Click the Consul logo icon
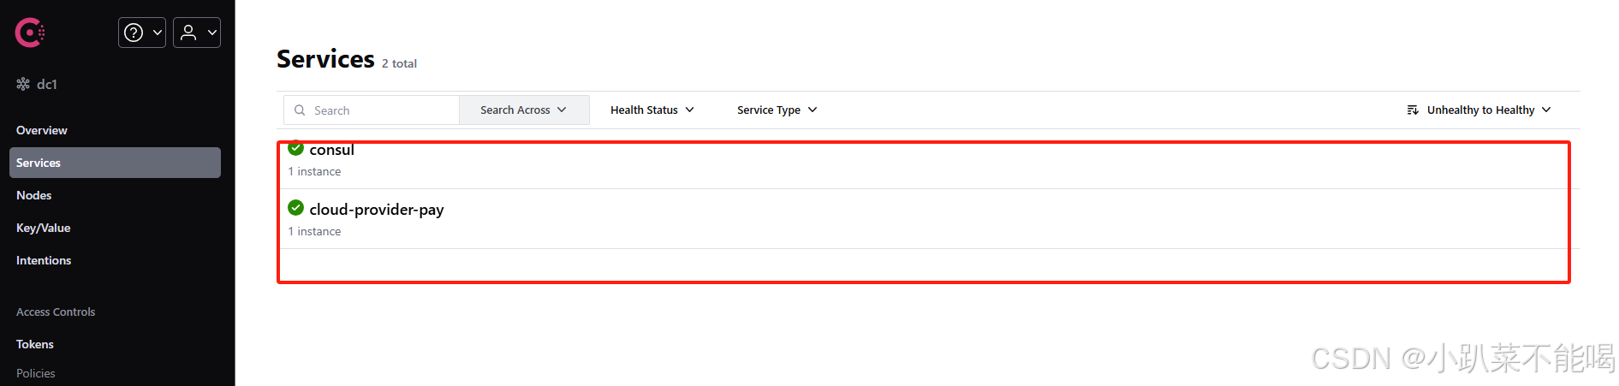Screen dimensions: 1619x386 tap(30, 33)
